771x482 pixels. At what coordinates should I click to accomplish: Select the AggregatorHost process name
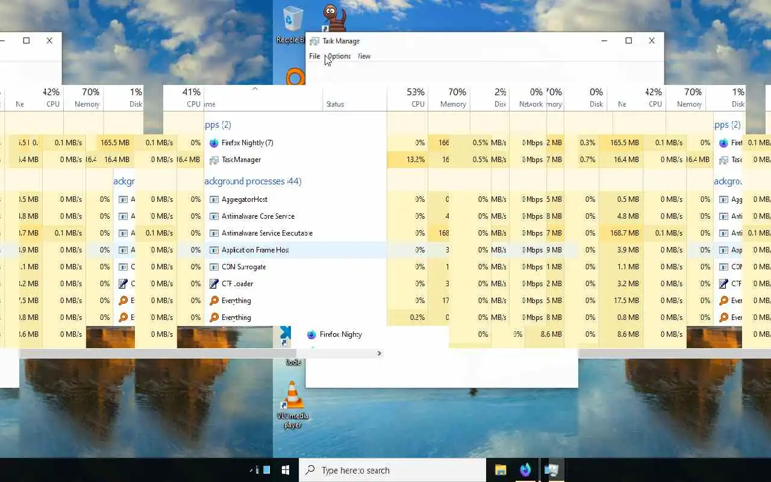(245, 199)
